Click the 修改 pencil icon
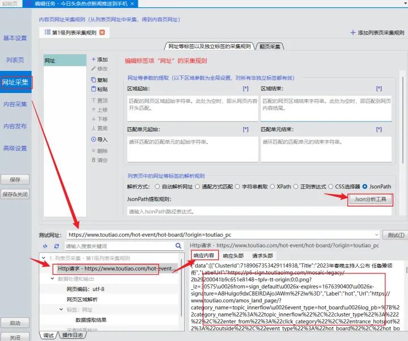Image resolution: width=408 pixels, height=341 pixels. coord(93,69)
